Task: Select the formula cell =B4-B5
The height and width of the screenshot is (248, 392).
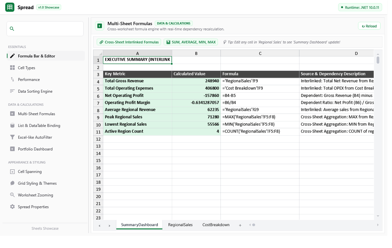Action: click(x=260, y=96)
